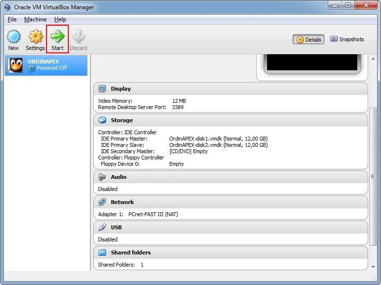Click the [CD/DVD] Empty entry

tap(188, 151)
